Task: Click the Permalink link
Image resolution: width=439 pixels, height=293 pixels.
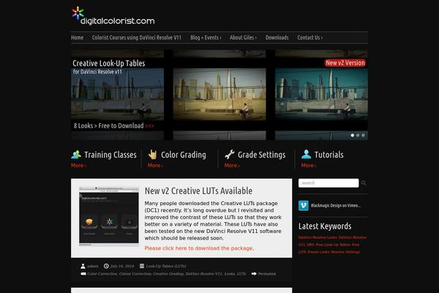Action: pos(267,274)
